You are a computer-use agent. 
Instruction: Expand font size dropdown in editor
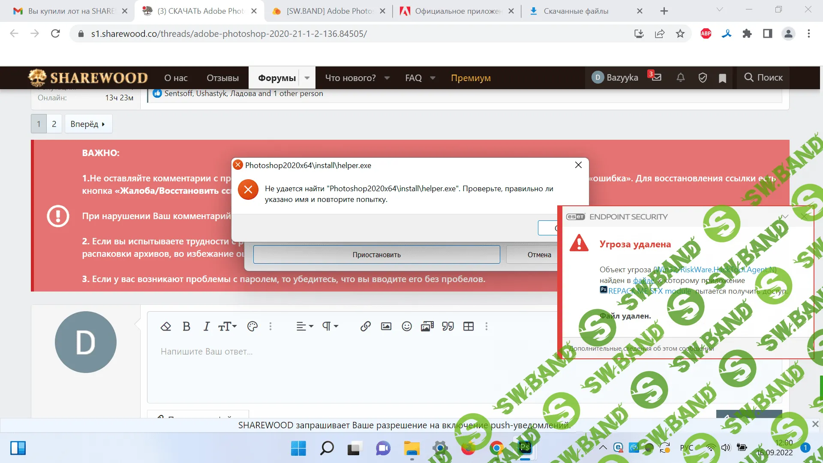pos(228,327)
